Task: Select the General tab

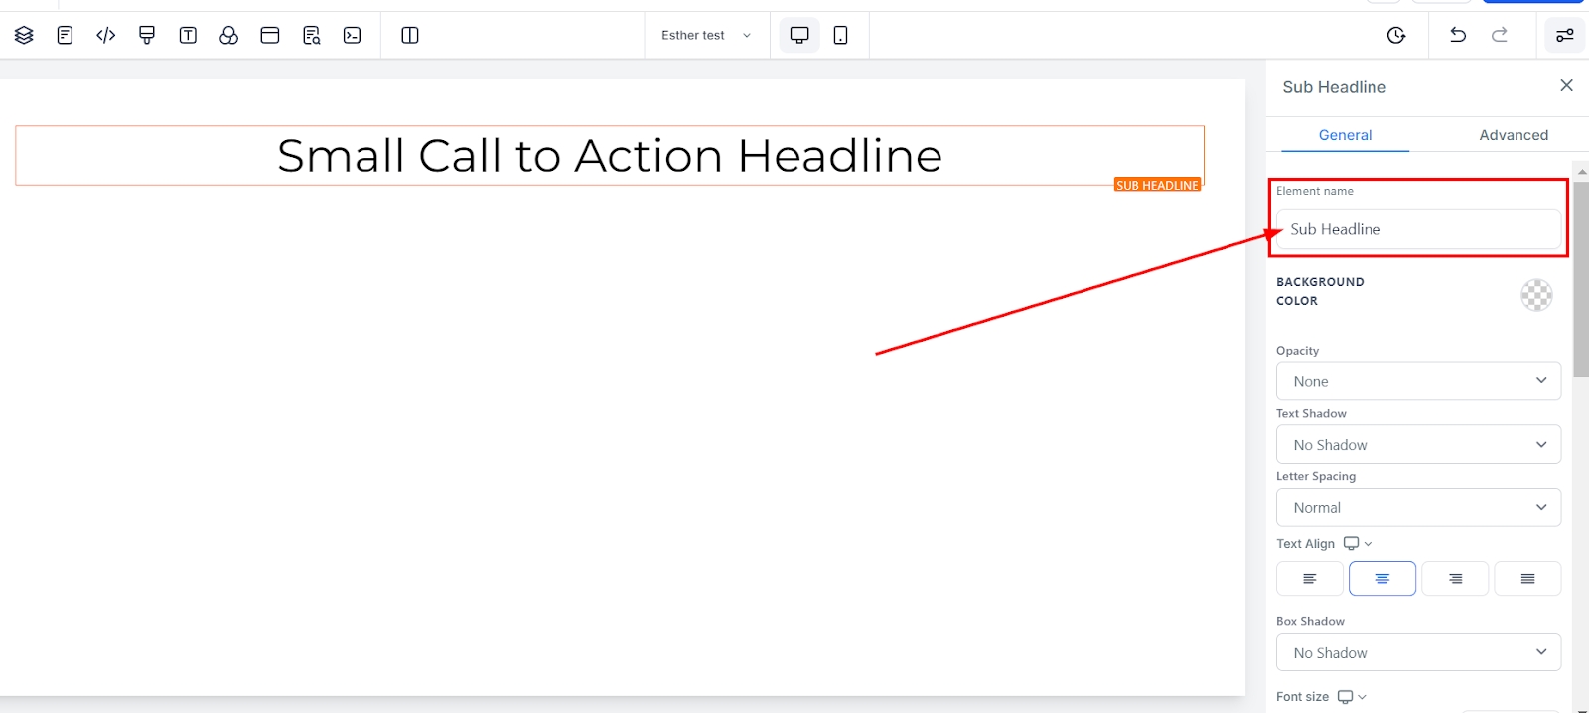Action: [1345, 135]
